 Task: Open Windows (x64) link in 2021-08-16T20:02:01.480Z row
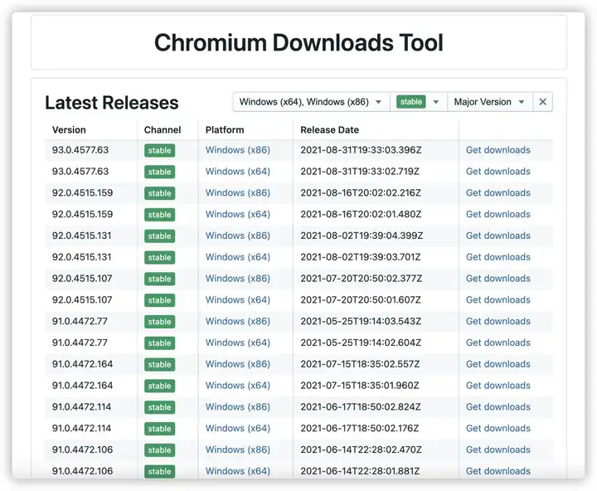(x=238, y=214)
